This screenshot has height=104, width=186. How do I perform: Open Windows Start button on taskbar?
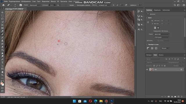click(74, 101)
